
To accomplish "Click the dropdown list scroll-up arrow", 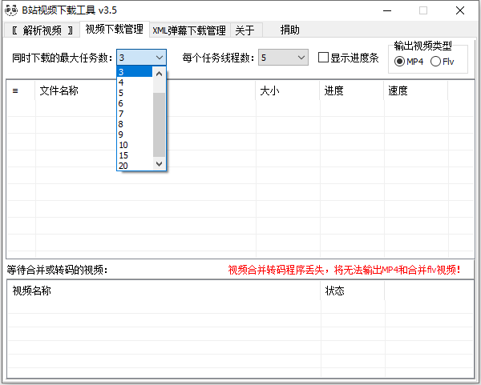I will tap(159, 74).
